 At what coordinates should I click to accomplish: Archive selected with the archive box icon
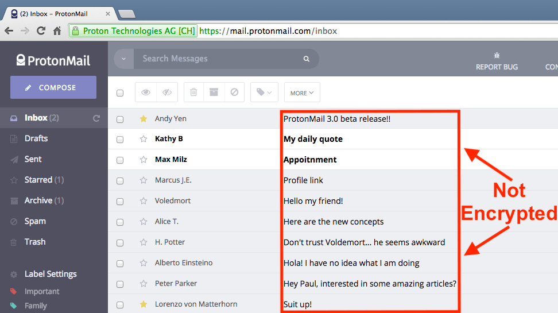click(214, 92)
